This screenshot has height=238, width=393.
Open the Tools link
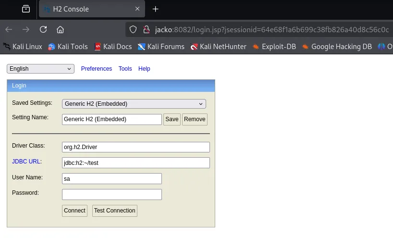click(x=125, y=69)
